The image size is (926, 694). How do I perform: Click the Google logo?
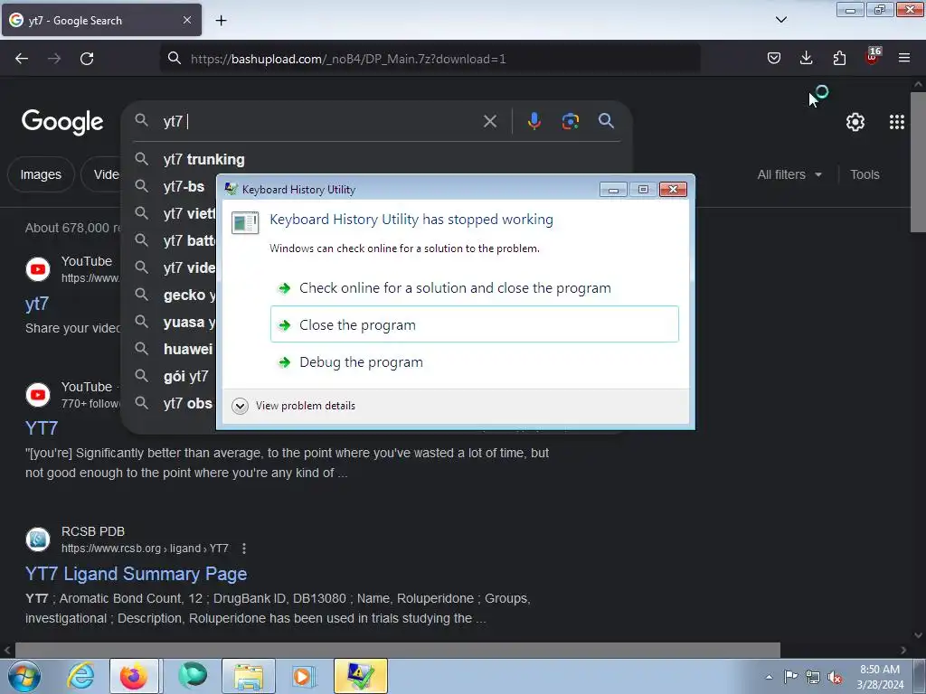coord(62,122)
